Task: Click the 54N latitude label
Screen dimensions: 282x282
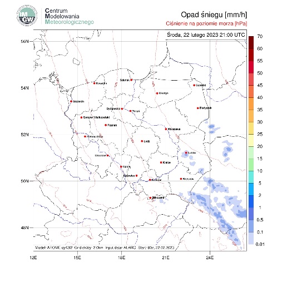Action: 24,88
